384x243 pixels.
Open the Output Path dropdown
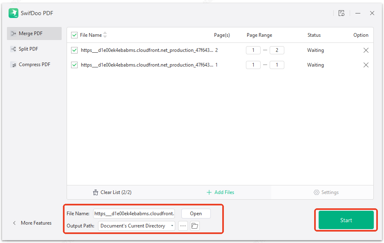(172, 225)
